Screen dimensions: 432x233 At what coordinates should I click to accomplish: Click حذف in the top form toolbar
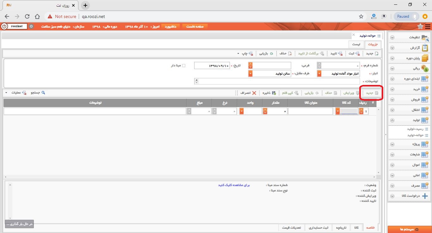[x=286, y=53]
